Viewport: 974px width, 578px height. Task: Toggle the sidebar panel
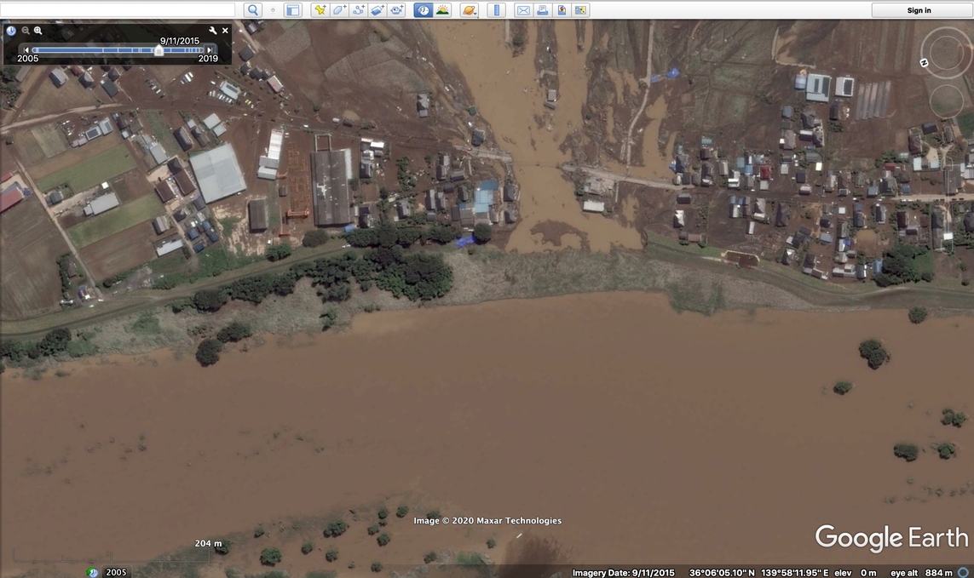point(293,10)
